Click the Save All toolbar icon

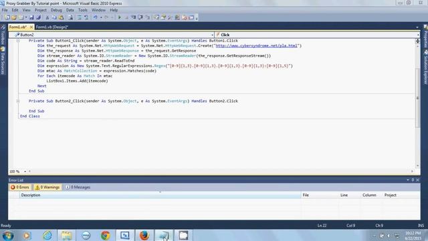pyautogui.click(x=38, y=17)
